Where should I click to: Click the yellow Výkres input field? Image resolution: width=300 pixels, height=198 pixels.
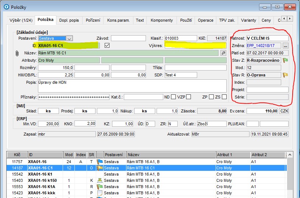(x=195, y=46)
